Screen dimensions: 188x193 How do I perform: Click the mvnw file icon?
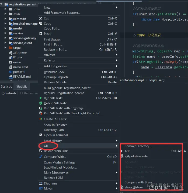click(11, 62)
